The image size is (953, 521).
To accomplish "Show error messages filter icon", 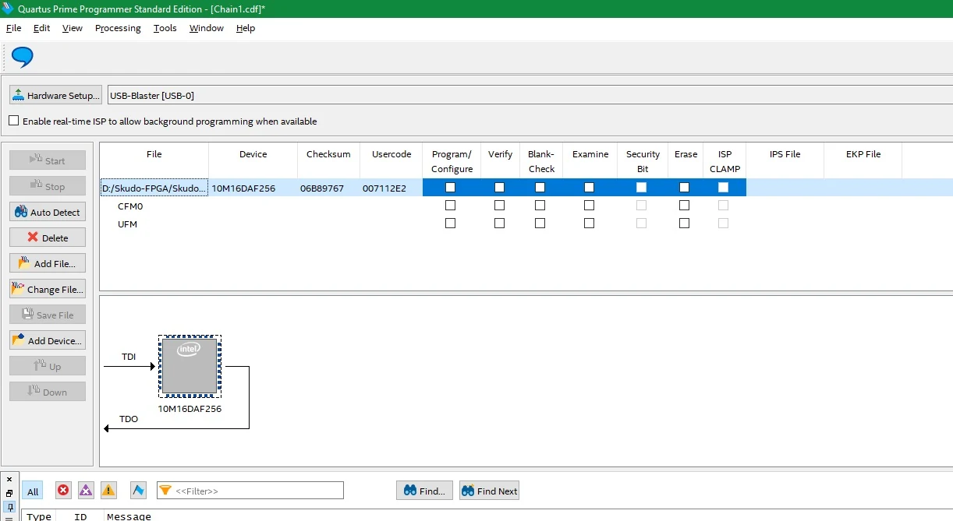I will coord(63,490).
